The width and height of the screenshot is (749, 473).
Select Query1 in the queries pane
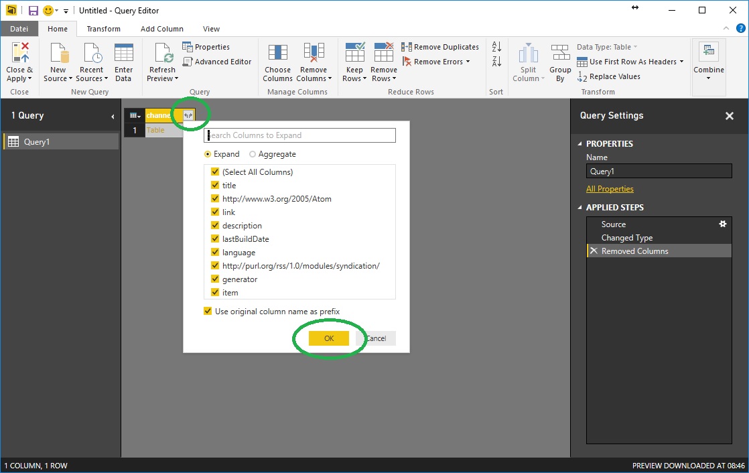click(37, 141)
